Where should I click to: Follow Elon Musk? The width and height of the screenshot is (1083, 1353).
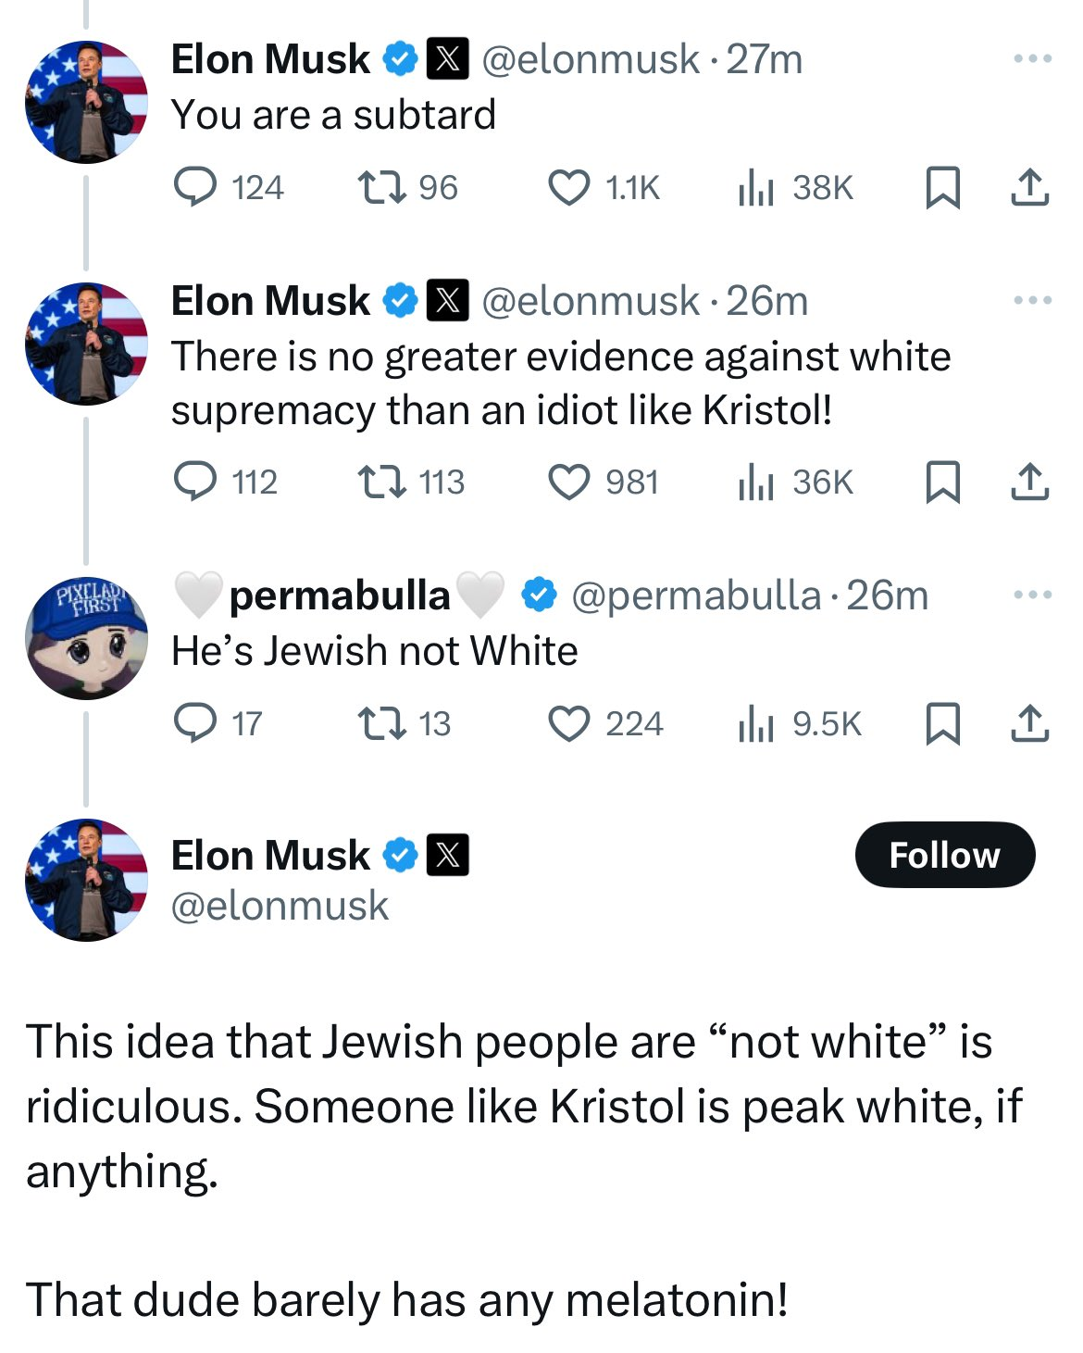point(944,855)
